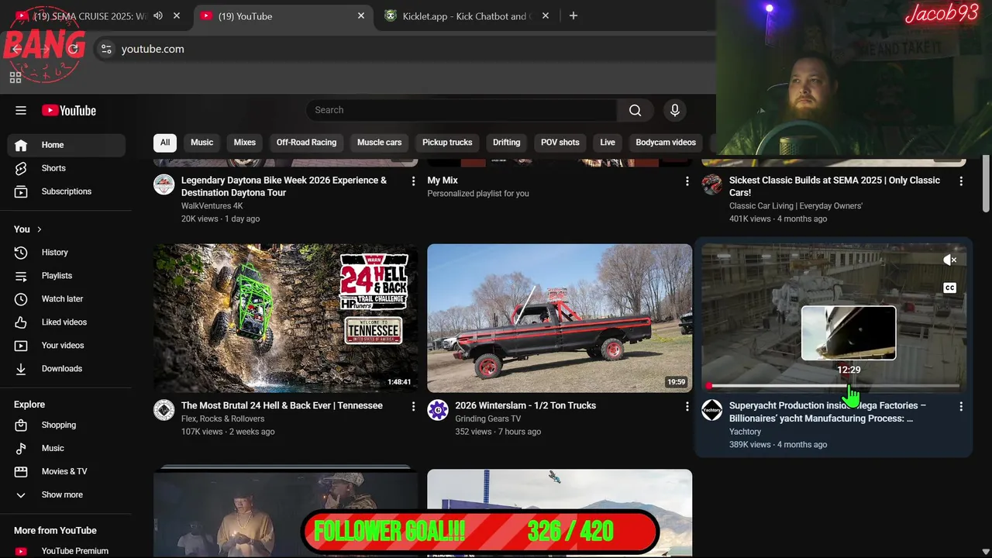
Task: Open Sickest Classic Builds at SEMA title
Action: (x=835, y=187)
